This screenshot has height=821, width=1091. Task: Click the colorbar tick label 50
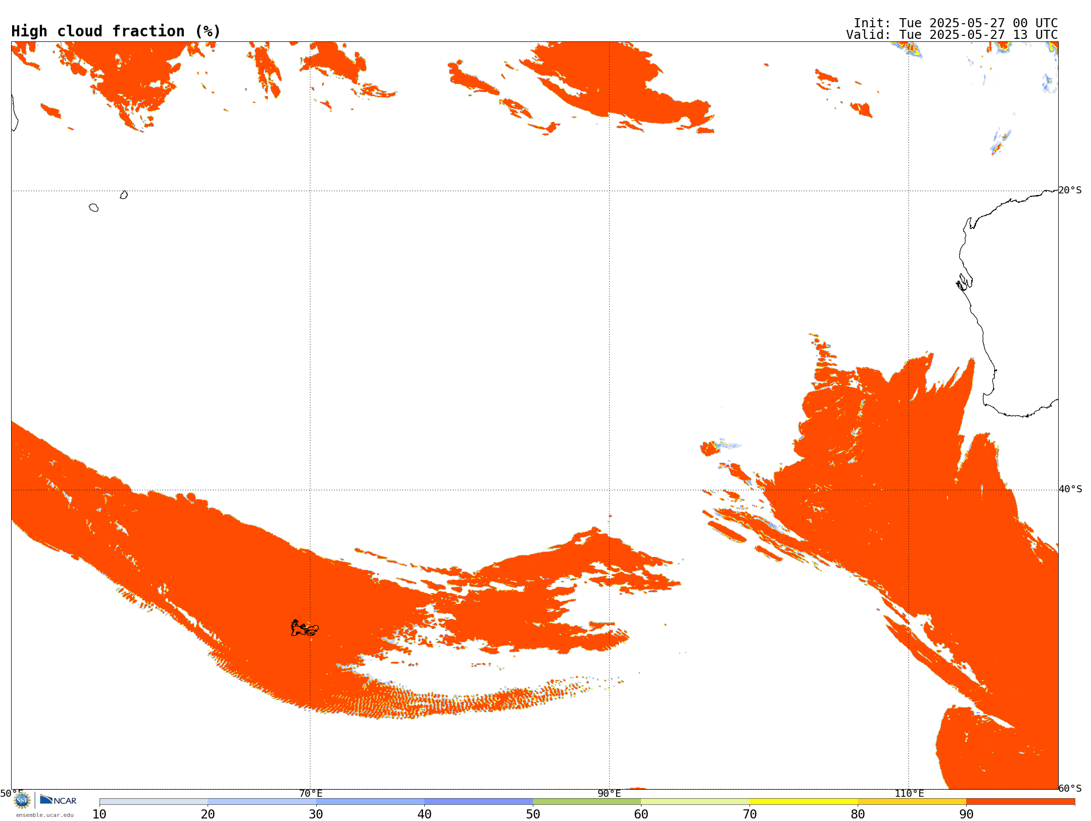click(533, 814)
